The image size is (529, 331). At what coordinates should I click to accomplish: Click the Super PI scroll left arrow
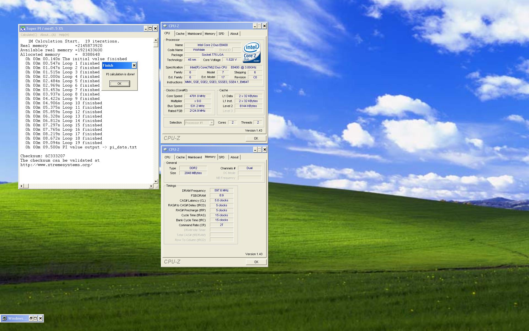22,186
